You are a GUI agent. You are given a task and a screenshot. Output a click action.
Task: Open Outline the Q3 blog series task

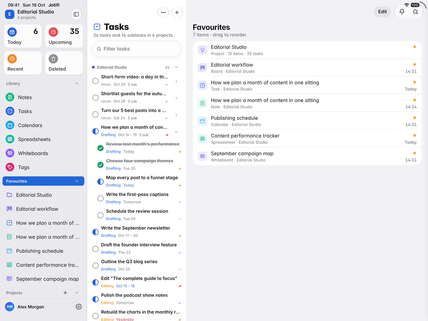[137, 265]
